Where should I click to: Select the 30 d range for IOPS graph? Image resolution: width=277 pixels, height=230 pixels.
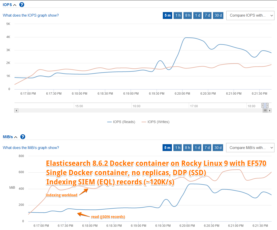pyautogui.click(x=218, y=15)
